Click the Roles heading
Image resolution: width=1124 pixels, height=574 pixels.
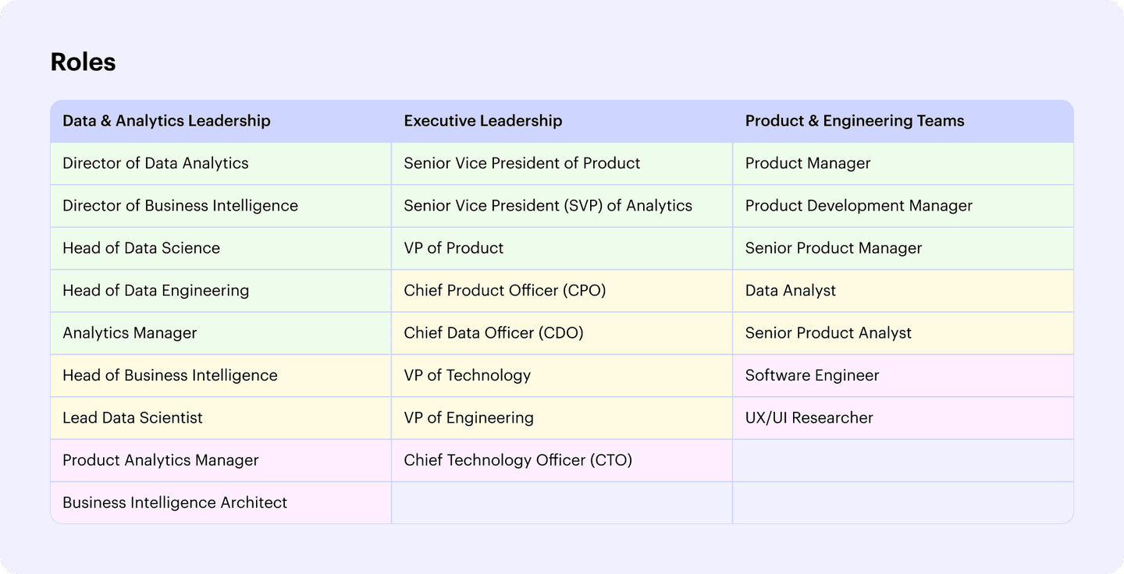[83, 62]
